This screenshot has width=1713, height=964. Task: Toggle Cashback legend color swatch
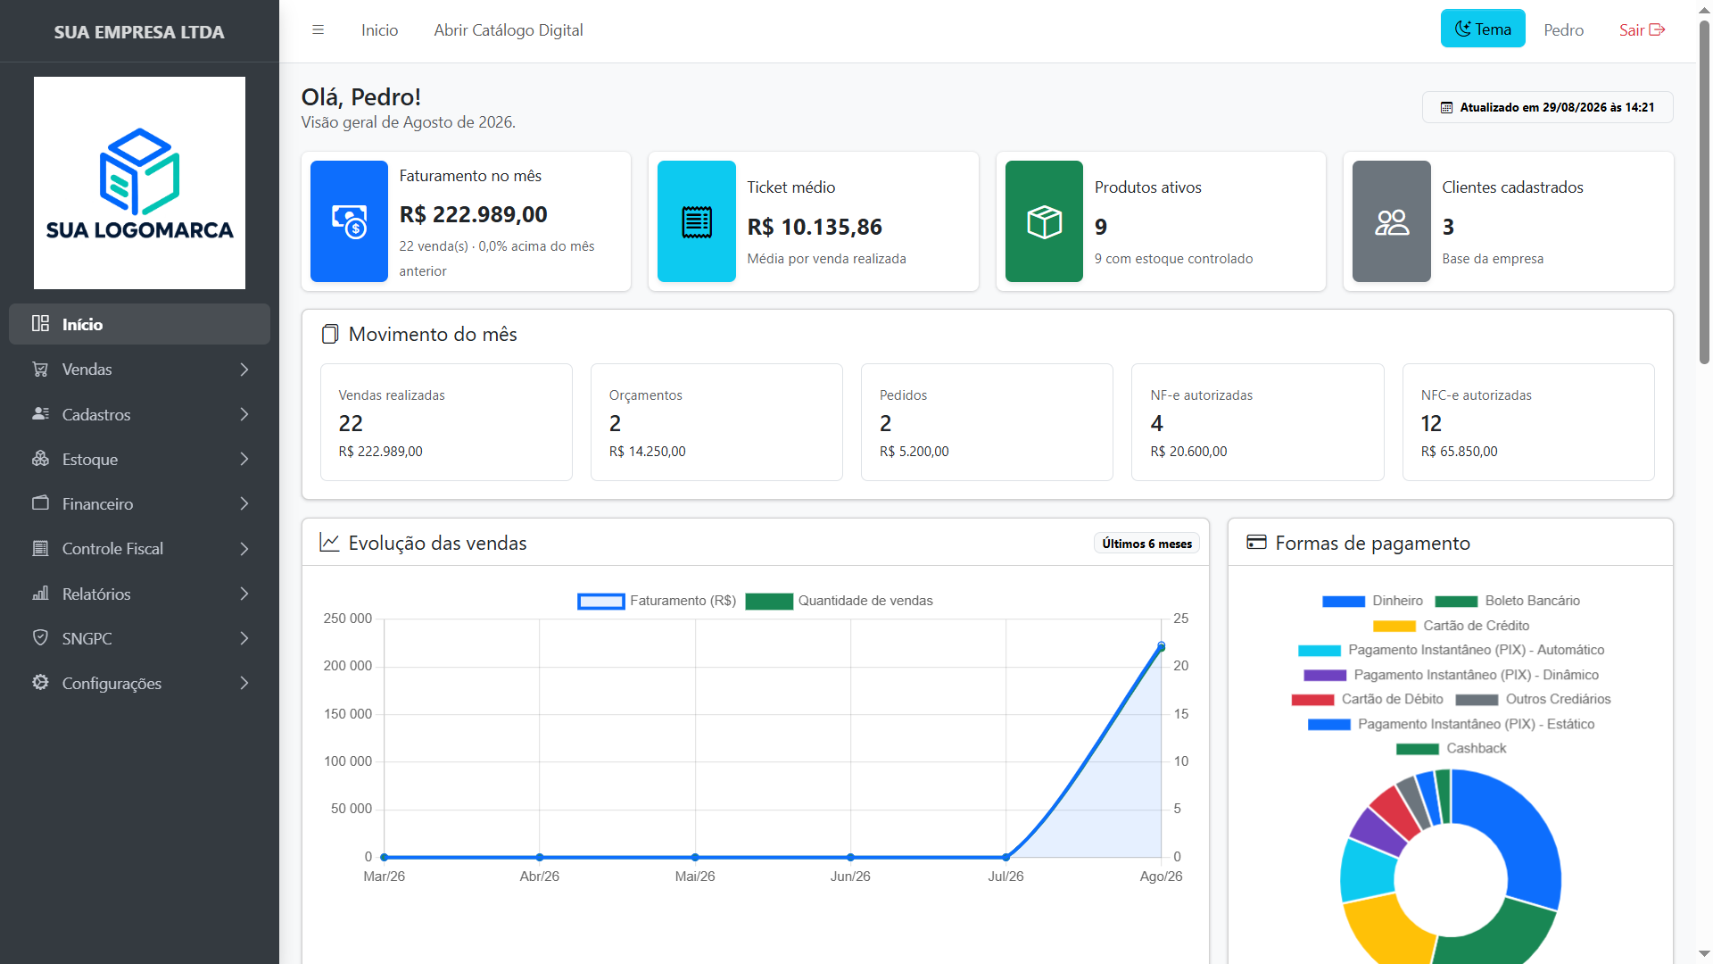(1417, 749)
